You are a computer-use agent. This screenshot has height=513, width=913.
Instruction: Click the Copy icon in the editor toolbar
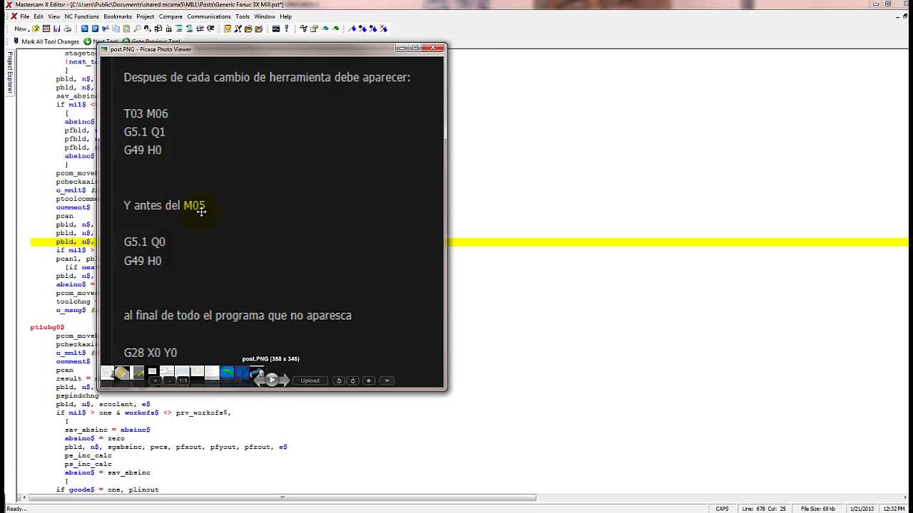tap(116, 29)
